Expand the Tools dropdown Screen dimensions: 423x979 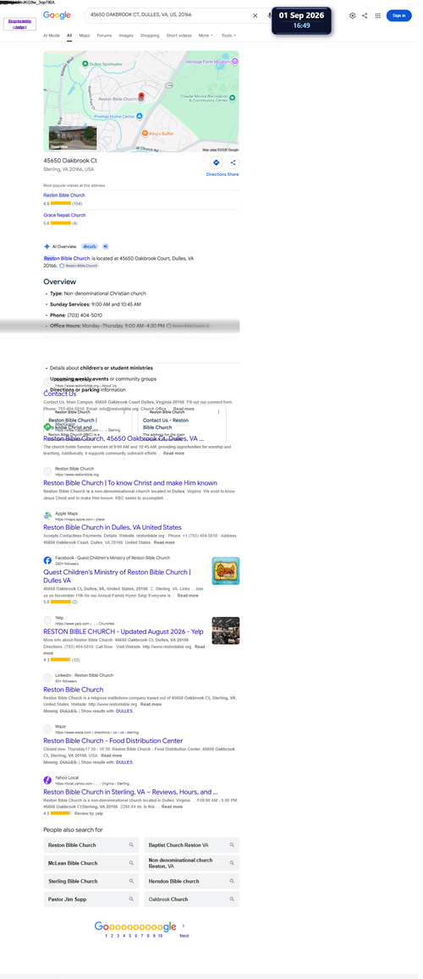click(228, 36)
